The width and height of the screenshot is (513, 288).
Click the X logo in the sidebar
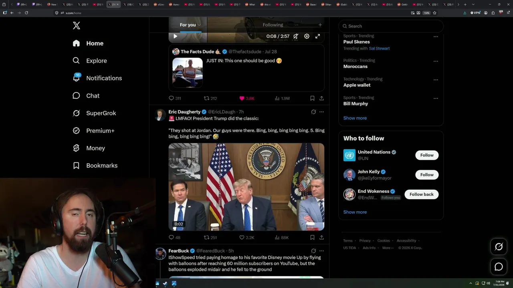tap(77, 26)
